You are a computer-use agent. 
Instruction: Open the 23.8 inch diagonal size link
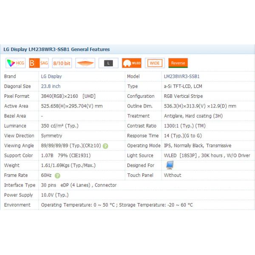(x=51, y=86)
